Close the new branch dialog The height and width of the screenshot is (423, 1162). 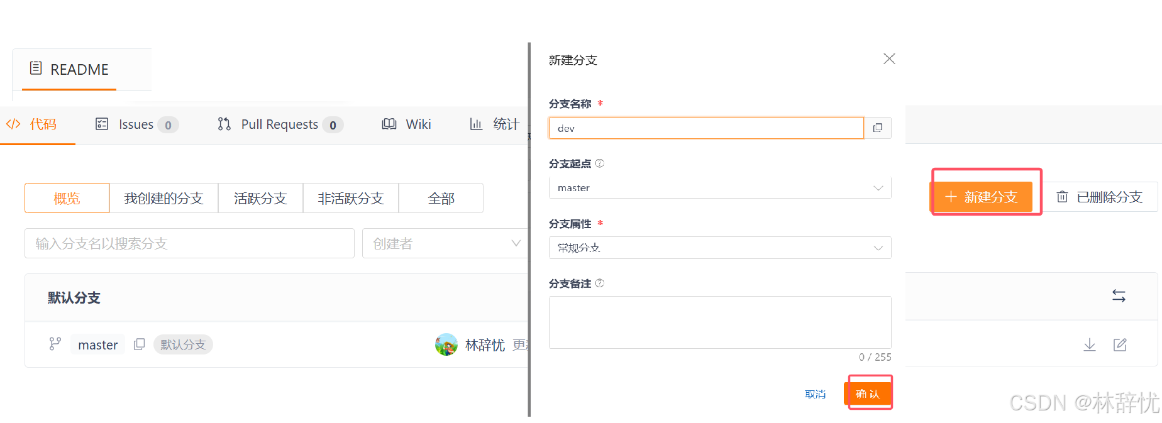889,59
